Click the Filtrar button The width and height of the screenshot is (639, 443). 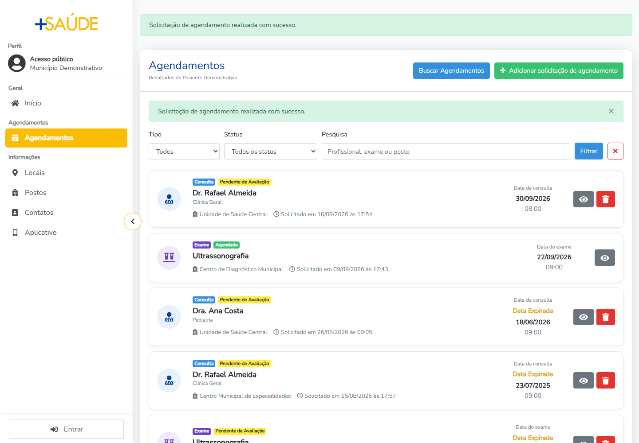point(589,151)
